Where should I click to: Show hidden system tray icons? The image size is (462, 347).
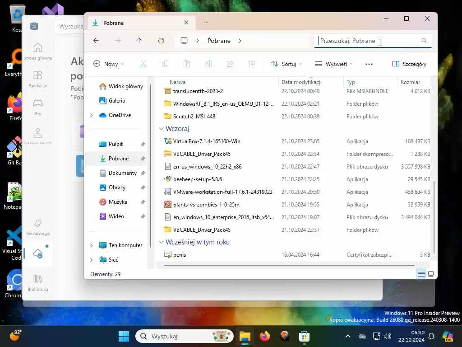click(348, 336)
